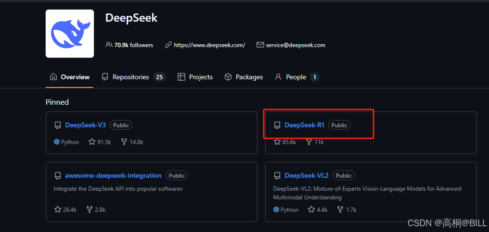Viewport: 489px width, 232px height.
Task: Click star icon in DeepSeek-R1 card
Action: (277, 142)
